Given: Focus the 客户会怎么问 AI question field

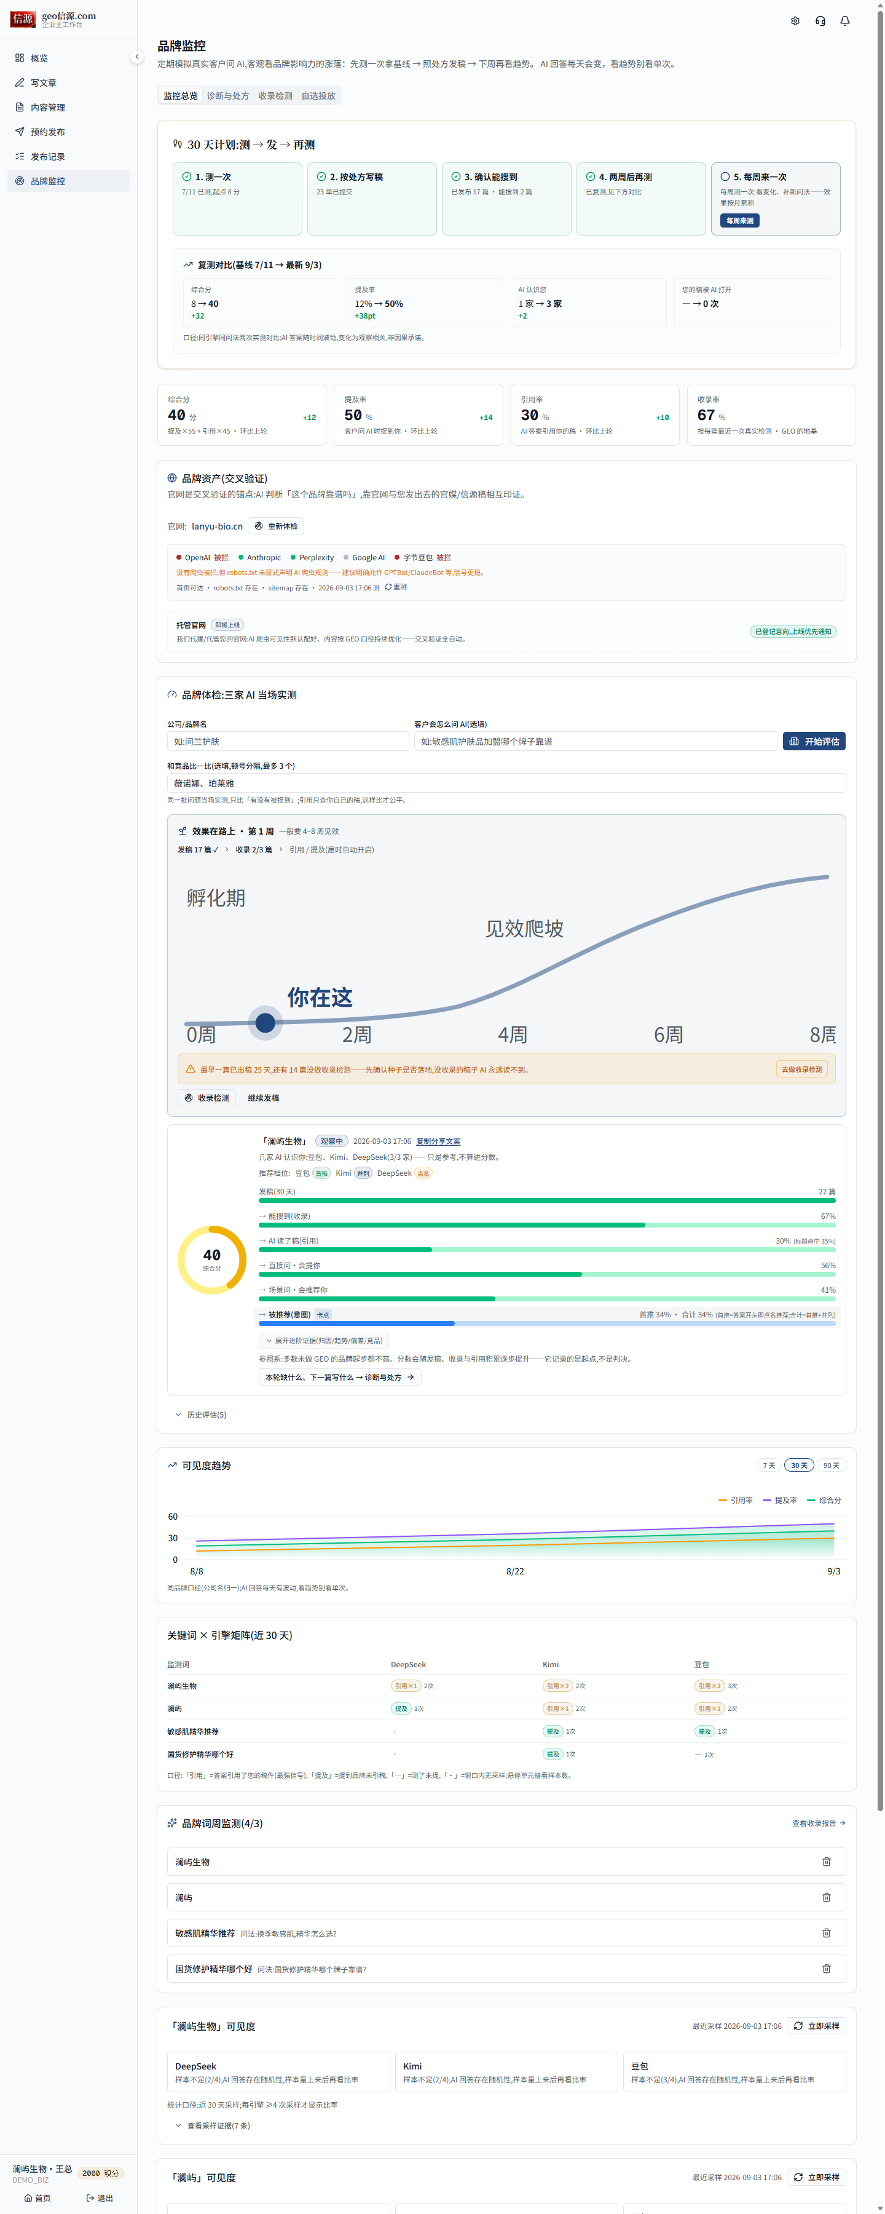Looking at the screenshot, I should 596,741.
